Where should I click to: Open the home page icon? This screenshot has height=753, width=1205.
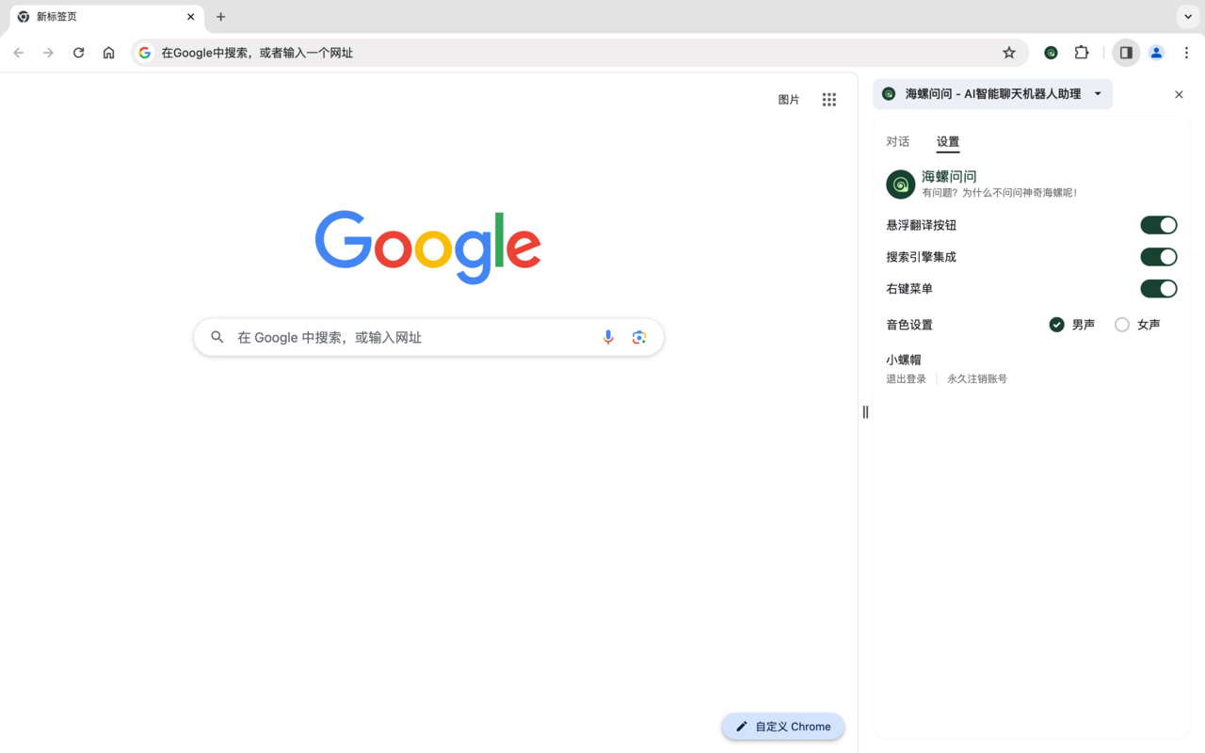[x=109, y=53]
